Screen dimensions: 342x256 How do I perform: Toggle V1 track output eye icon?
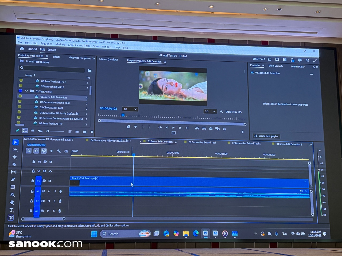[50, 181]
